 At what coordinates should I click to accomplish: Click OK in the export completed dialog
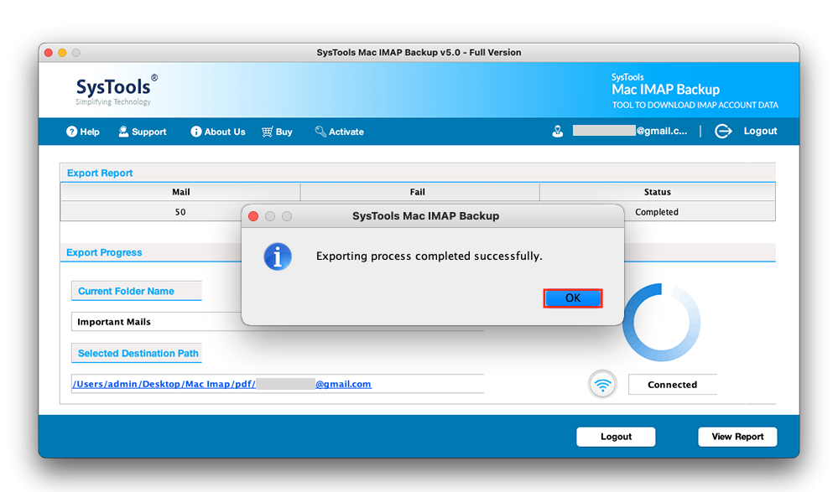(572, 298)
